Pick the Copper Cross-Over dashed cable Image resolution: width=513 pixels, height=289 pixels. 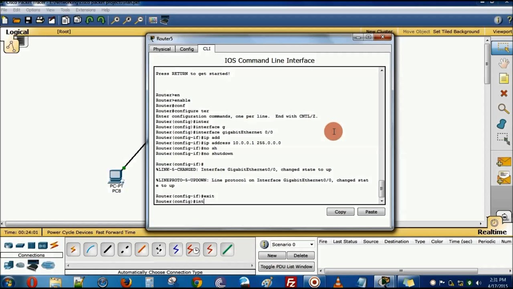125,250
